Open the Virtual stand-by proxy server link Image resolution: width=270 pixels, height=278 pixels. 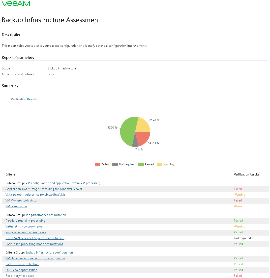pos(24,226)
